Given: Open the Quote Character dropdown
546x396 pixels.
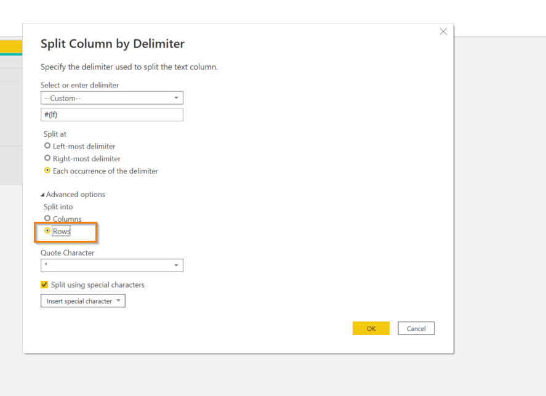Looking at the screenshot, I should pyautogui.click(x=112, y=265).
